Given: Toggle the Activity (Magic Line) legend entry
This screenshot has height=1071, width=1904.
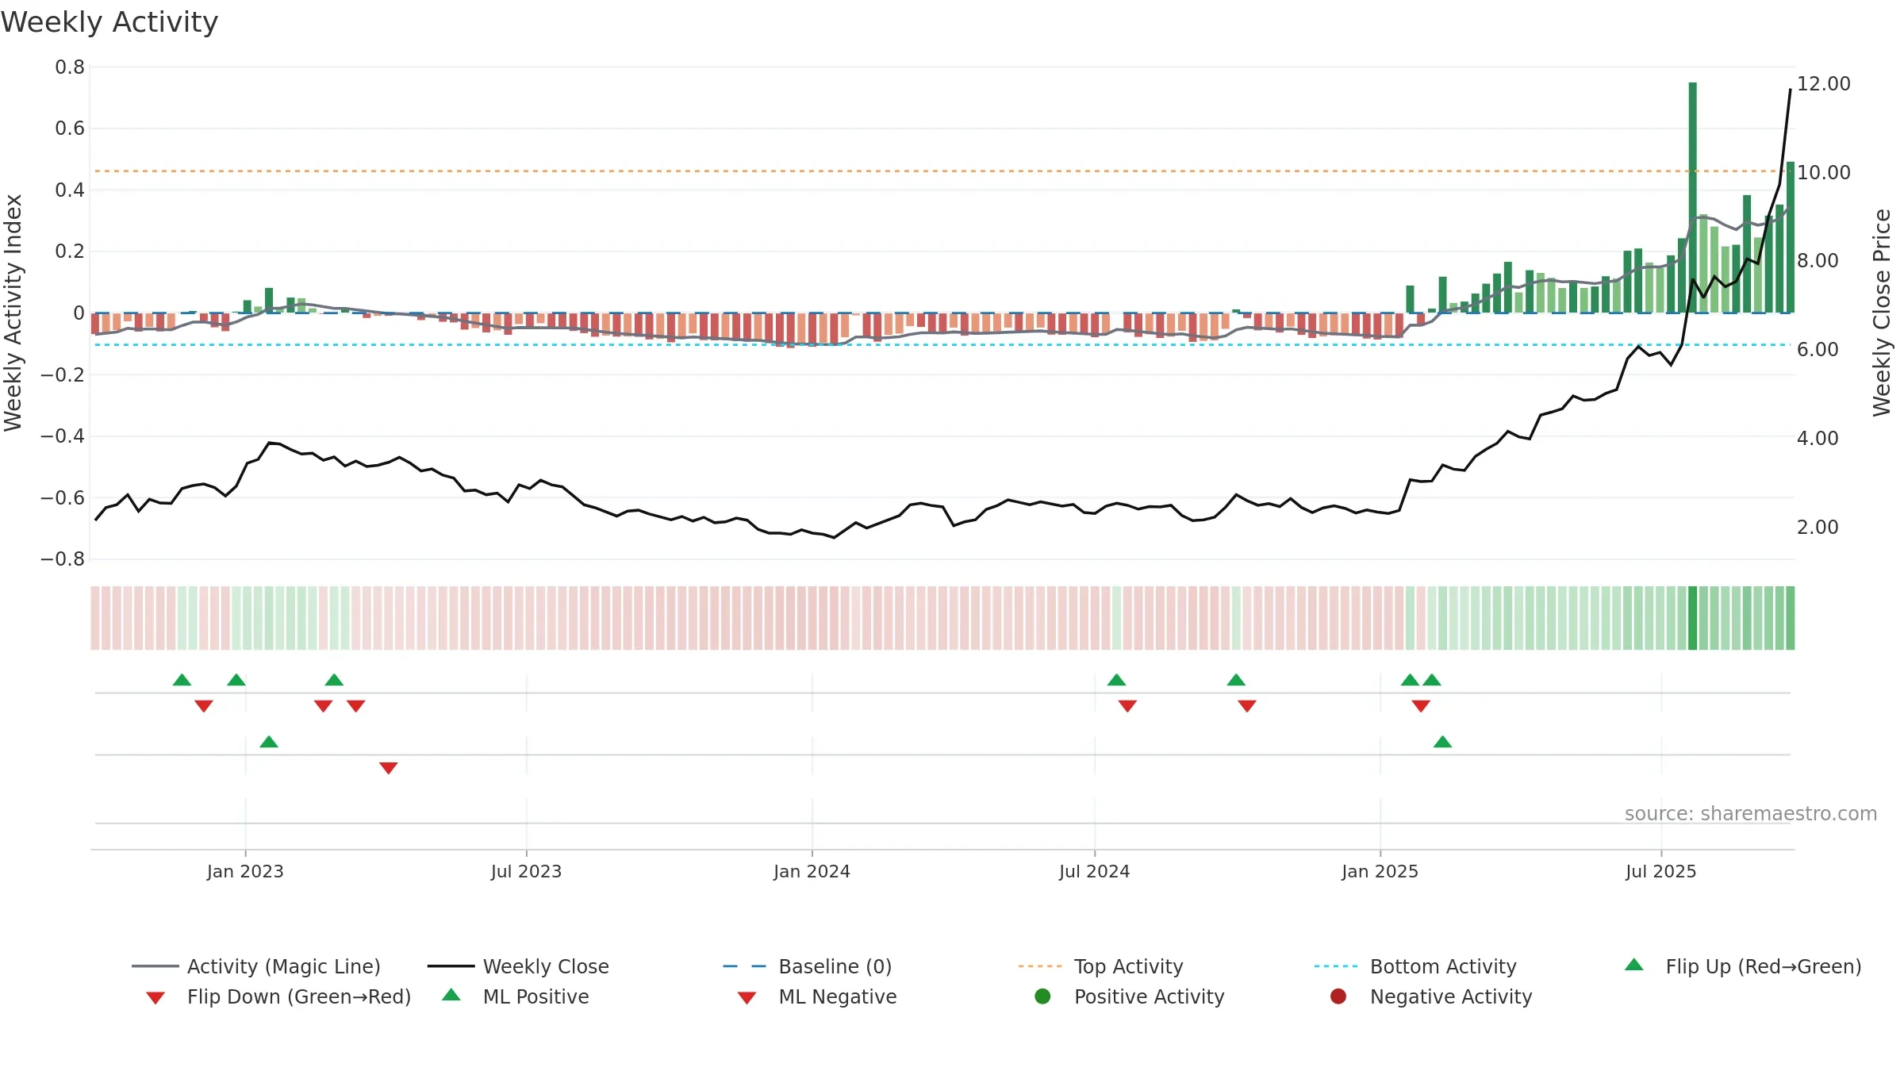Looking at the screenshot, I should pyautogui.click(x=256, y=966).
